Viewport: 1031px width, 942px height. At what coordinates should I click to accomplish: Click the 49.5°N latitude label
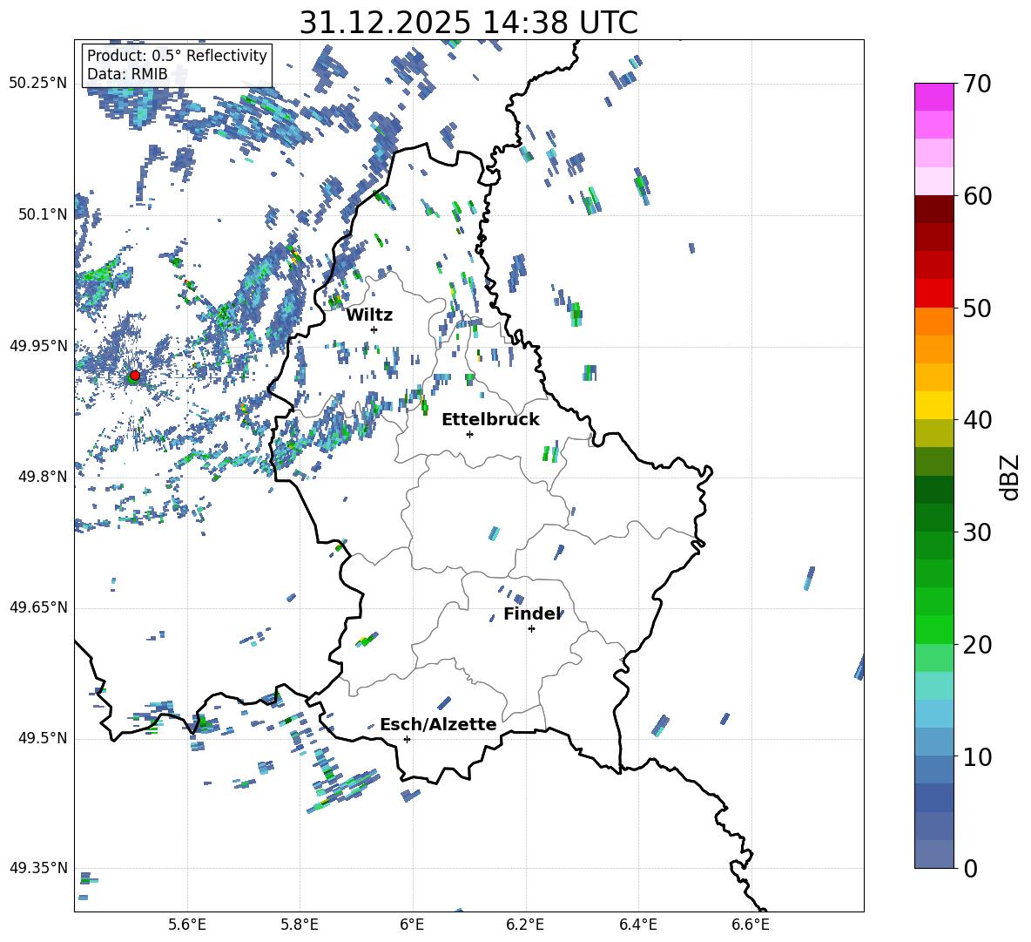point(43,738)
